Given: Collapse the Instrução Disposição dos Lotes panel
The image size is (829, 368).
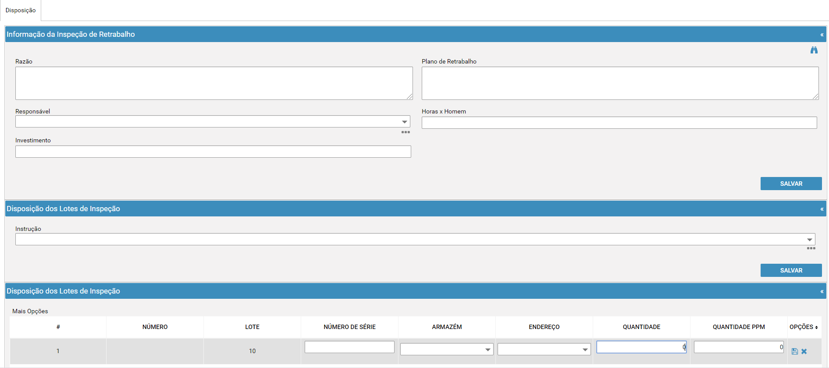Looking at the screenshot, I should point(822,209).
